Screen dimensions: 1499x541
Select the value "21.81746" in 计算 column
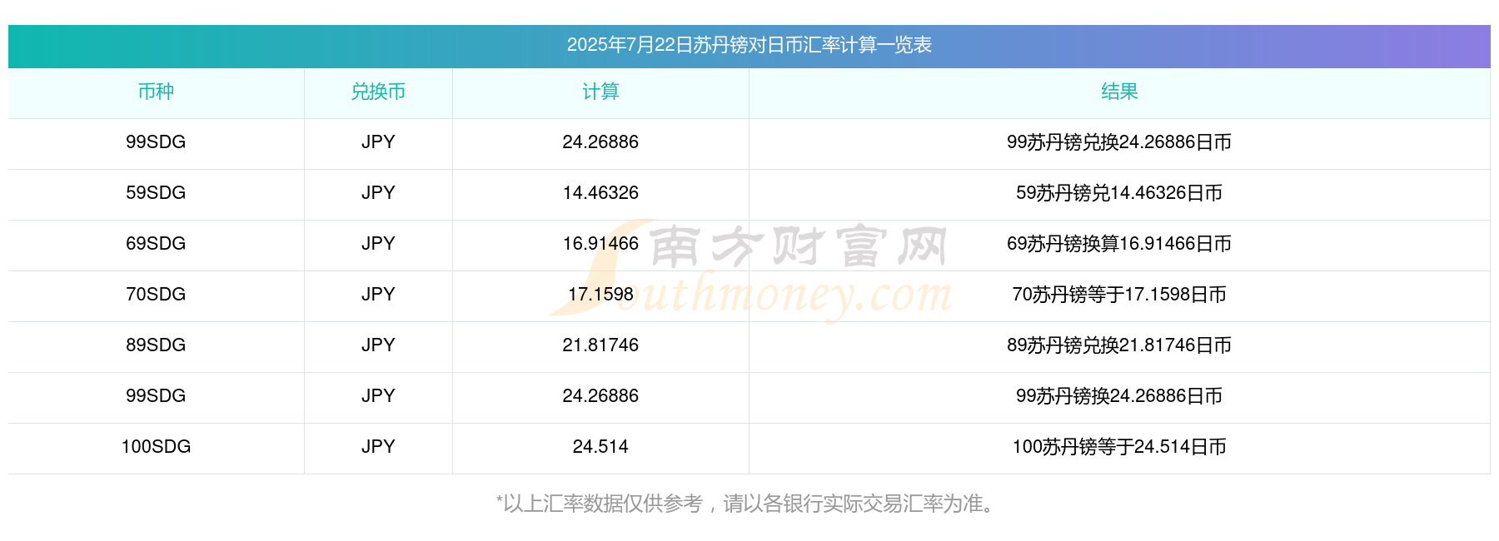tap(600, 345)
